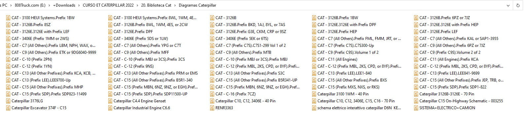The width and height of the screenshot is (524, 132).
Task: Expand the chevron after 20. Biblioteca Cat
Action: tap(175, 5)
